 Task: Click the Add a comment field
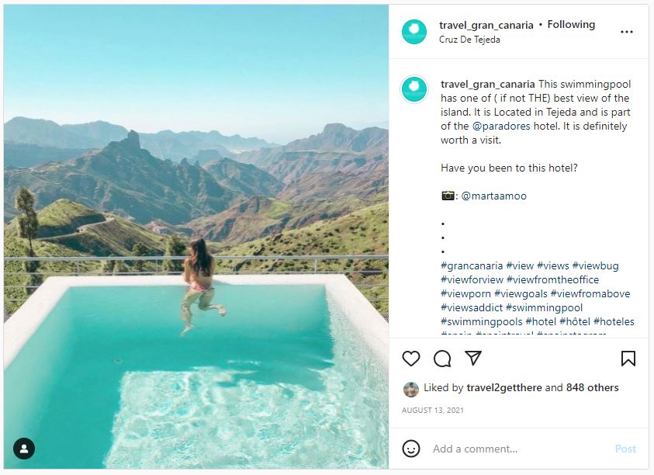pyautogui.click(x=512, y=449)
